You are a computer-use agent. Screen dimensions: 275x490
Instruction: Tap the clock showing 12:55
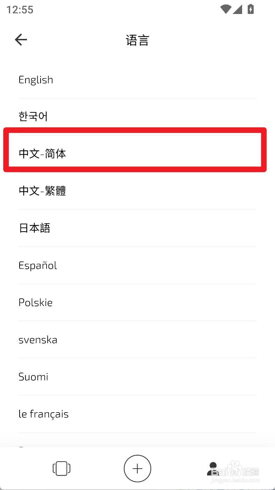pos(19,9)
